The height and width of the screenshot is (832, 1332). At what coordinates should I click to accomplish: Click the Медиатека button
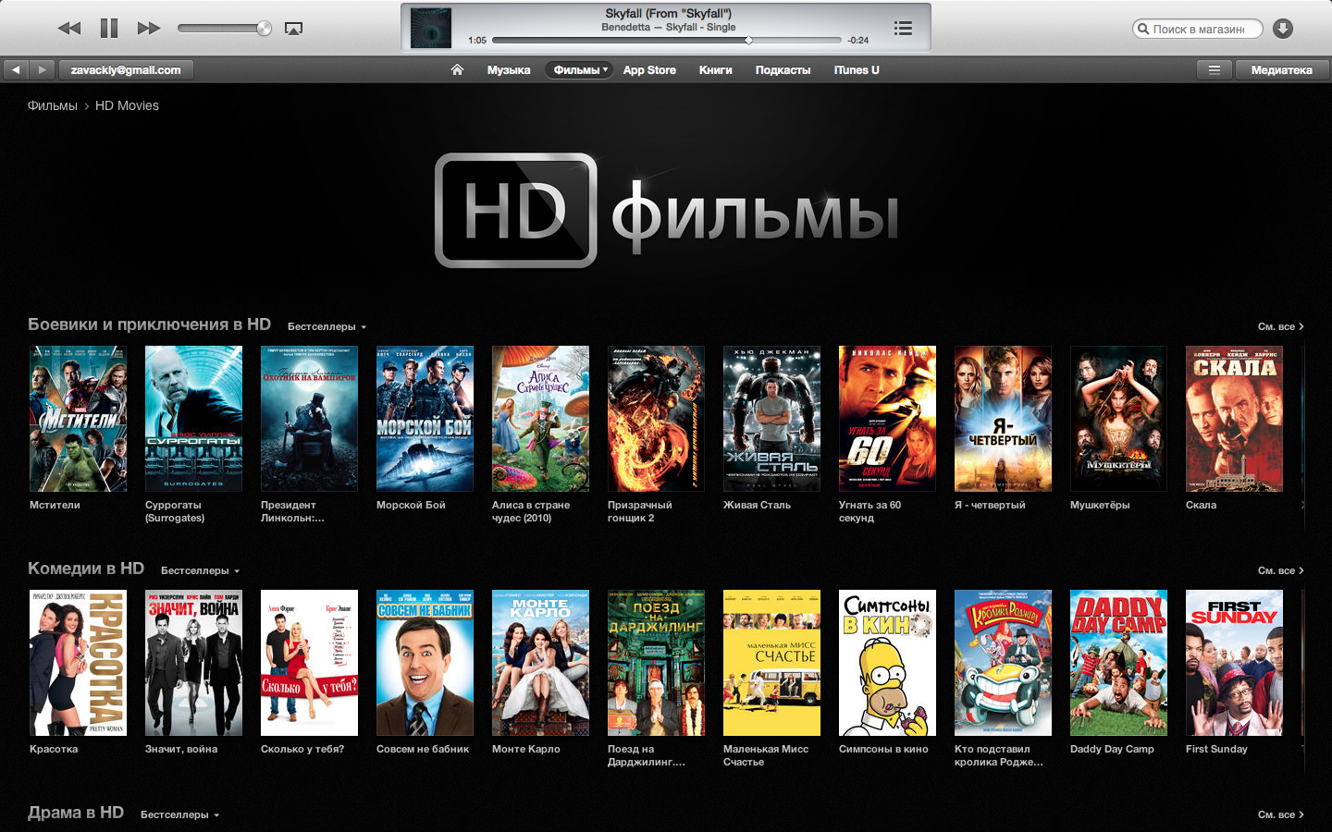pos(1281,69)
